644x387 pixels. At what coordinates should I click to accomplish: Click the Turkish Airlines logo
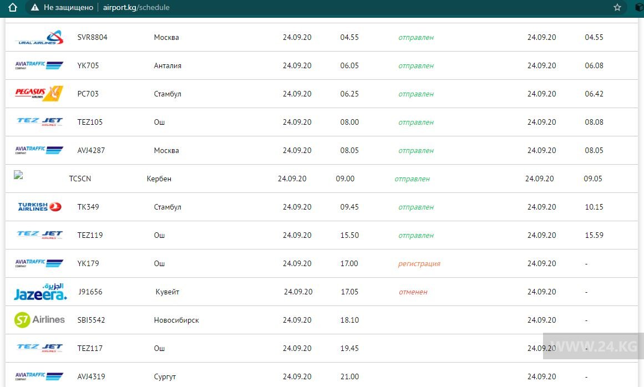pos(39,207)
